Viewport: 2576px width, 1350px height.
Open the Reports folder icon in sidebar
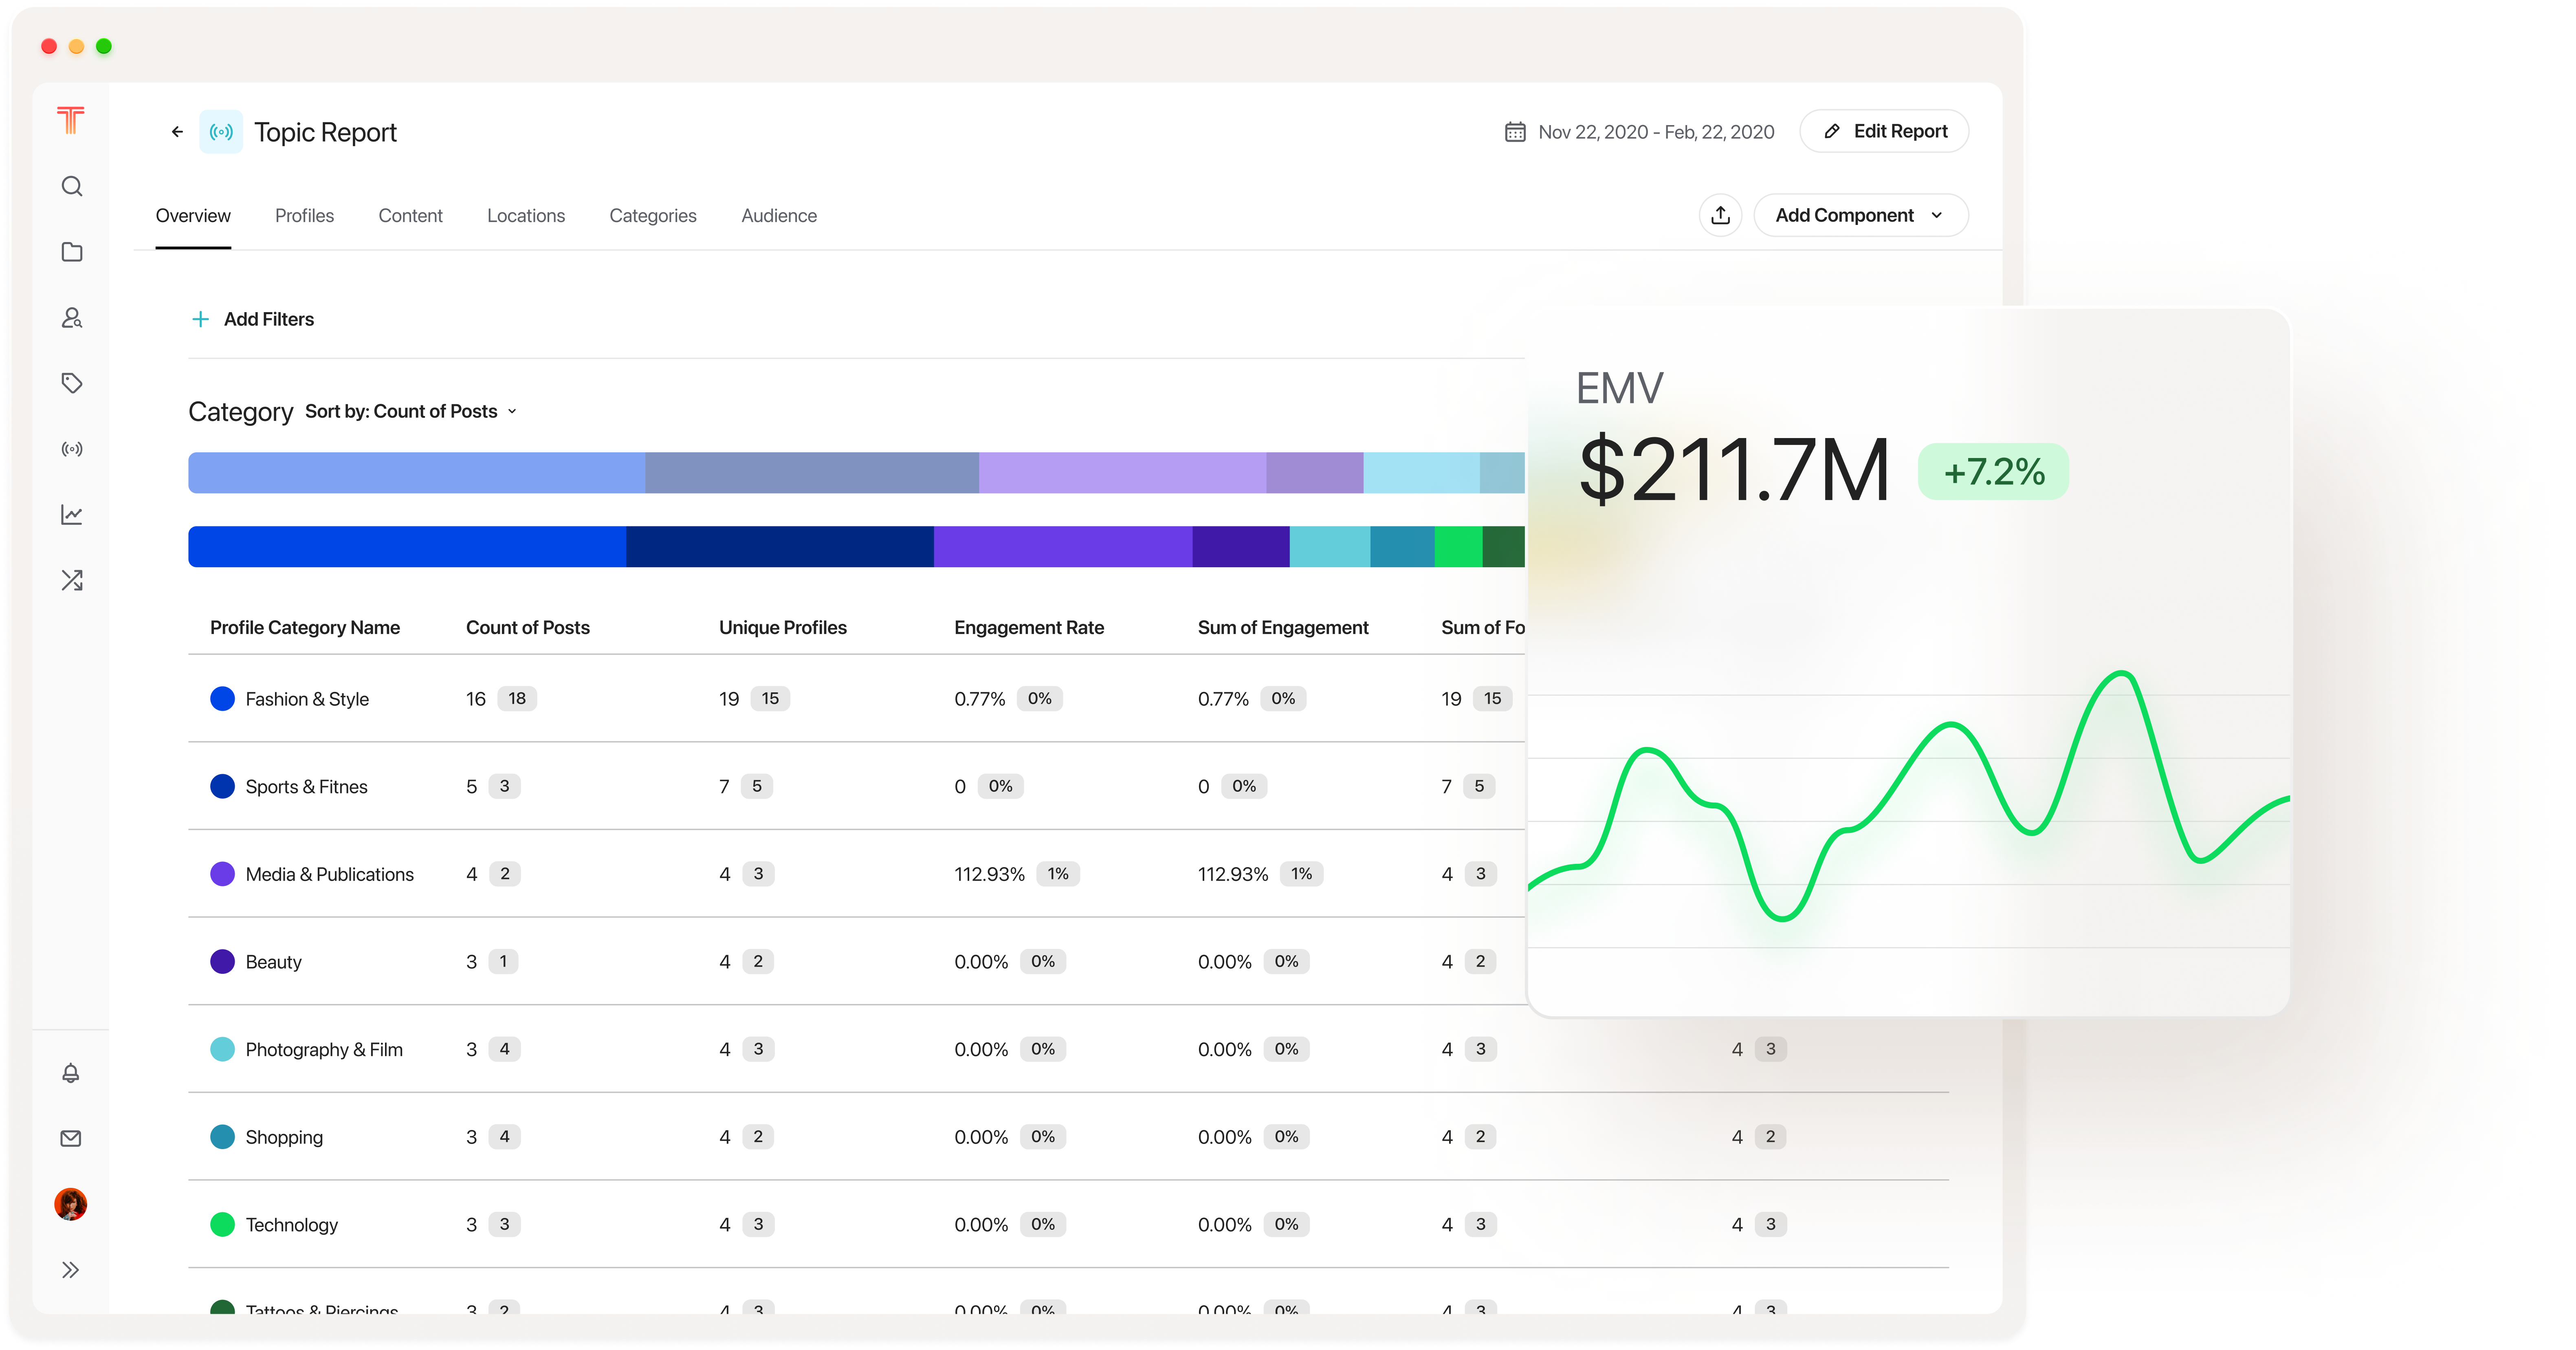pos(71,252)
